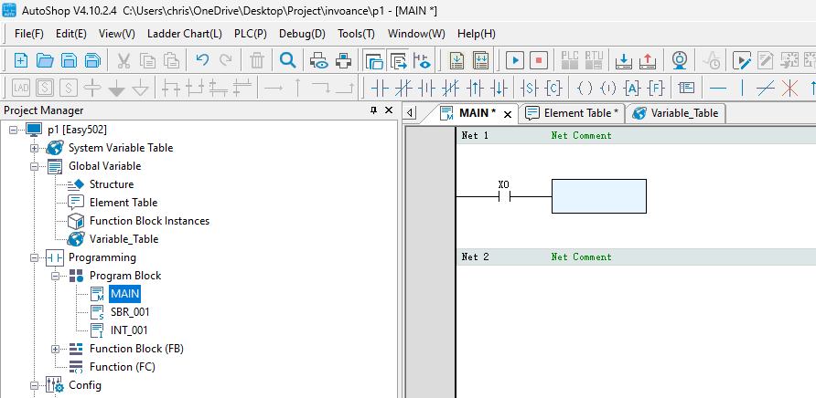This screenshot has height=398, width=816.
Task: Collapse the Config node
Action: 35,385
